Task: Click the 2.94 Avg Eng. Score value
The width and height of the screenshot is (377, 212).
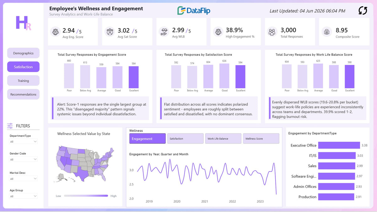Action: click(x=68, y=30)
